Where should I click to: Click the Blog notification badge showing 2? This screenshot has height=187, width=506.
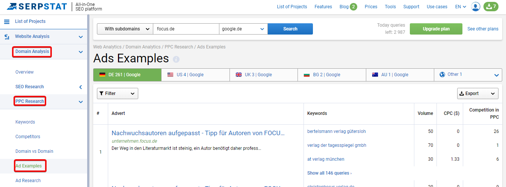pyautogui.click(x=353, y=7)
